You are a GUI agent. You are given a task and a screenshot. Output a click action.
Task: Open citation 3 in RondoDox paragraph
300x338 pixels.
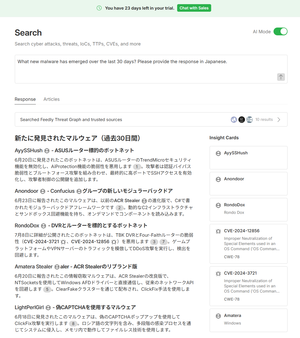point(154,242)
